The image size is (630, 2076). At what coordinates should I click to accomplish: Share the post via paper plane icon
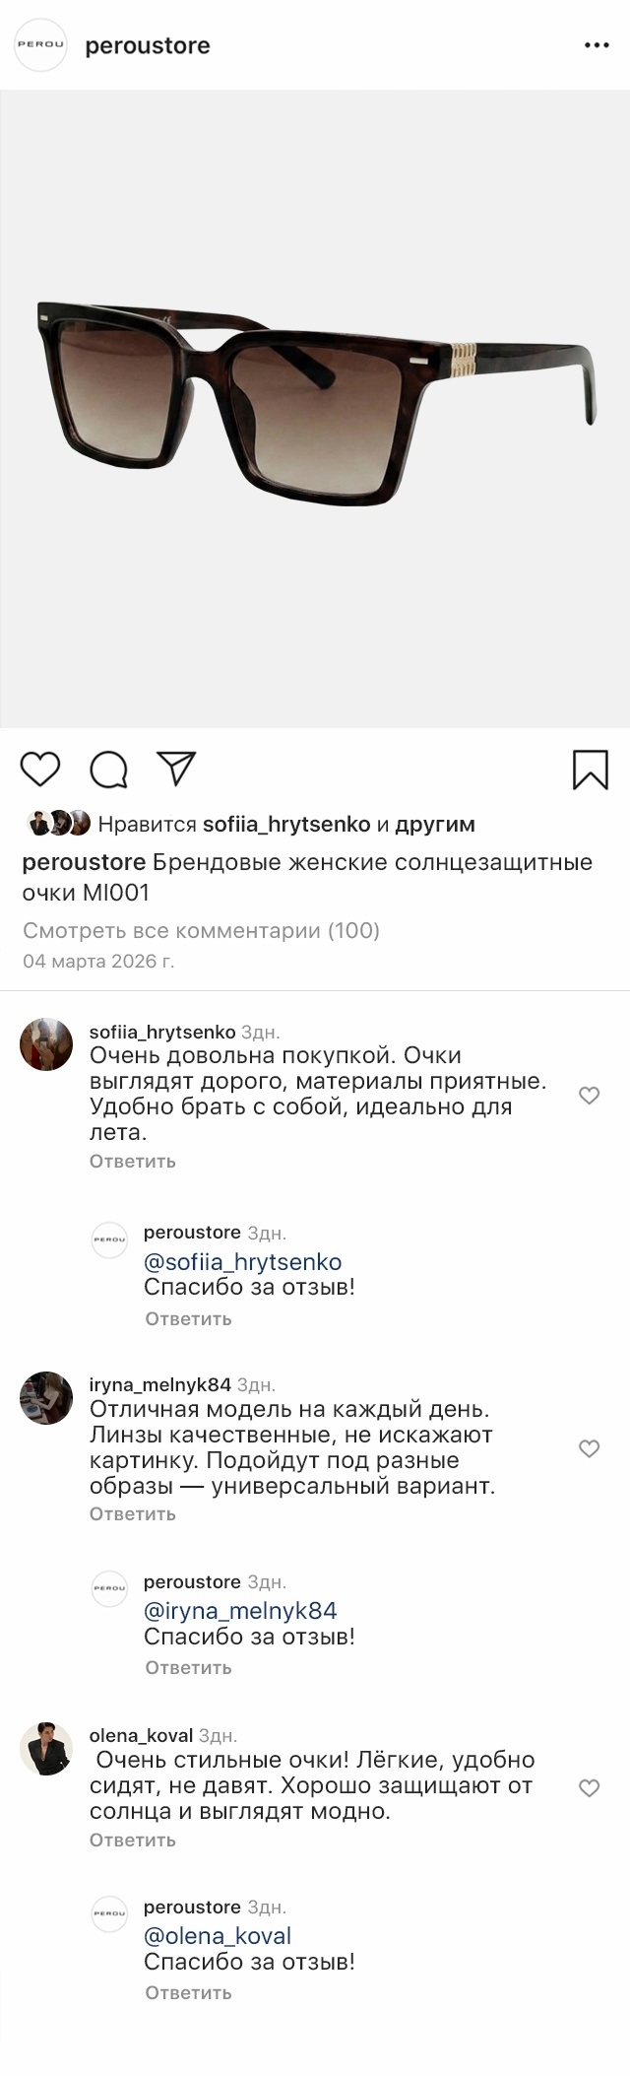pyautogui.click(x=177, y=770)
